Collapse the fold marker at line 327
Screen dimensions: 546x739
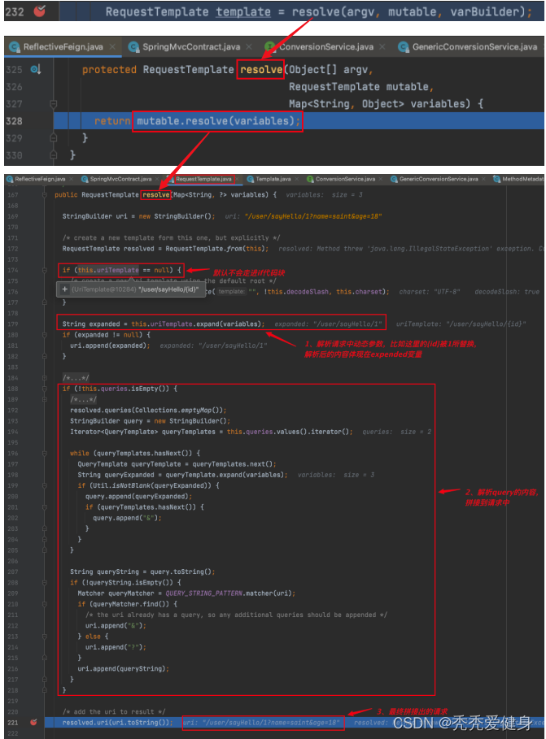point(54,104)
